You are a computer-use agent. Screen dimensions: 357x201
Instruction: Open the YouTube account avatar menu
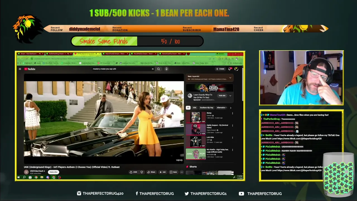(236, 69)
